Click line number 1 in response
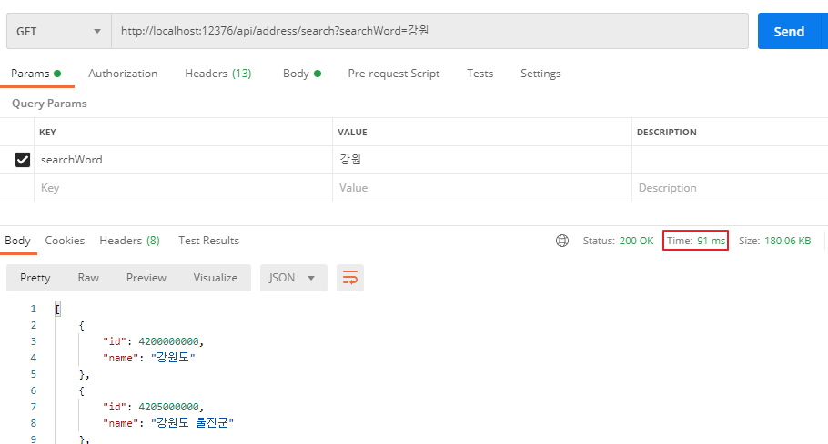The image size is (828, 444). click(34, 309)
